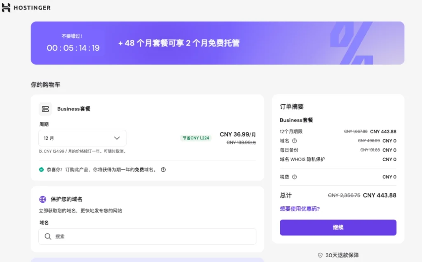Click the domain search input field
This screenshot has height=262, width=422.
pyautogui.click(x=147, y=236)
